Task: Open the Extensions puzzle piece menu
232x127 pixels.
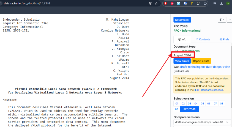Action: tap(205, 3)
